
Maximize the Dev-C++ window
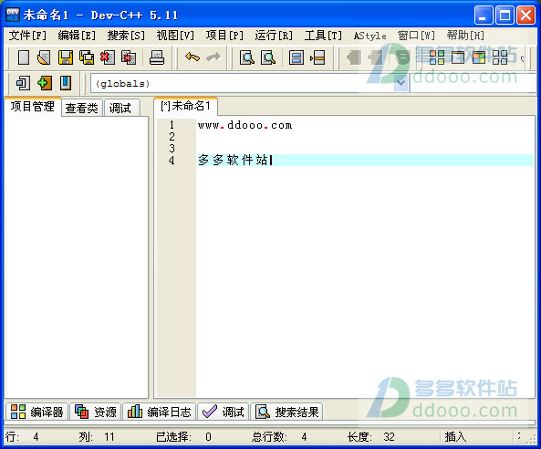[505, 16]
